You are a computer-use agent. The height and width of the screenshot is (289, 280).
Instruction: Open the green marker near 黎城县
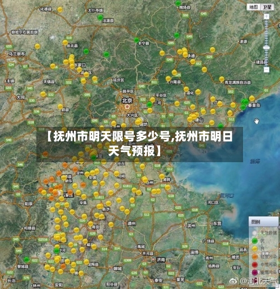(x=26, y=260)
